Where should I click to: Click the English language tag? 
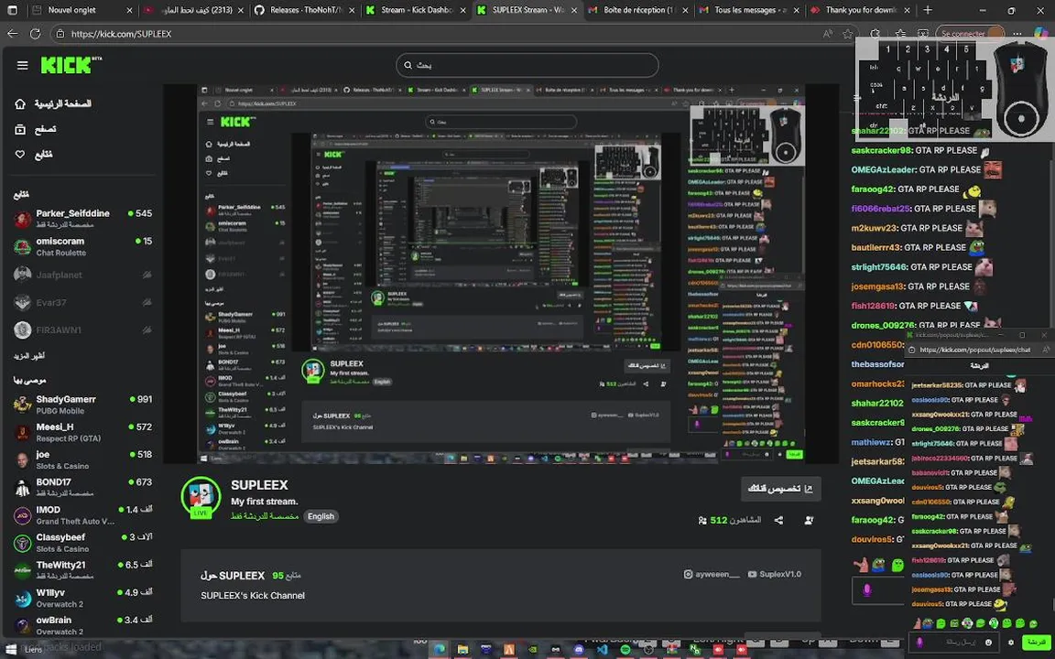pos(321,516)
